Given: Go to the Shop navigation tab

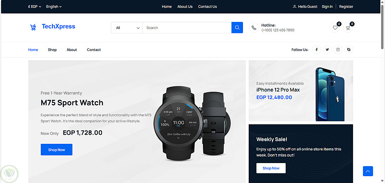Looking at the screenshot, I should click(52, 49).
